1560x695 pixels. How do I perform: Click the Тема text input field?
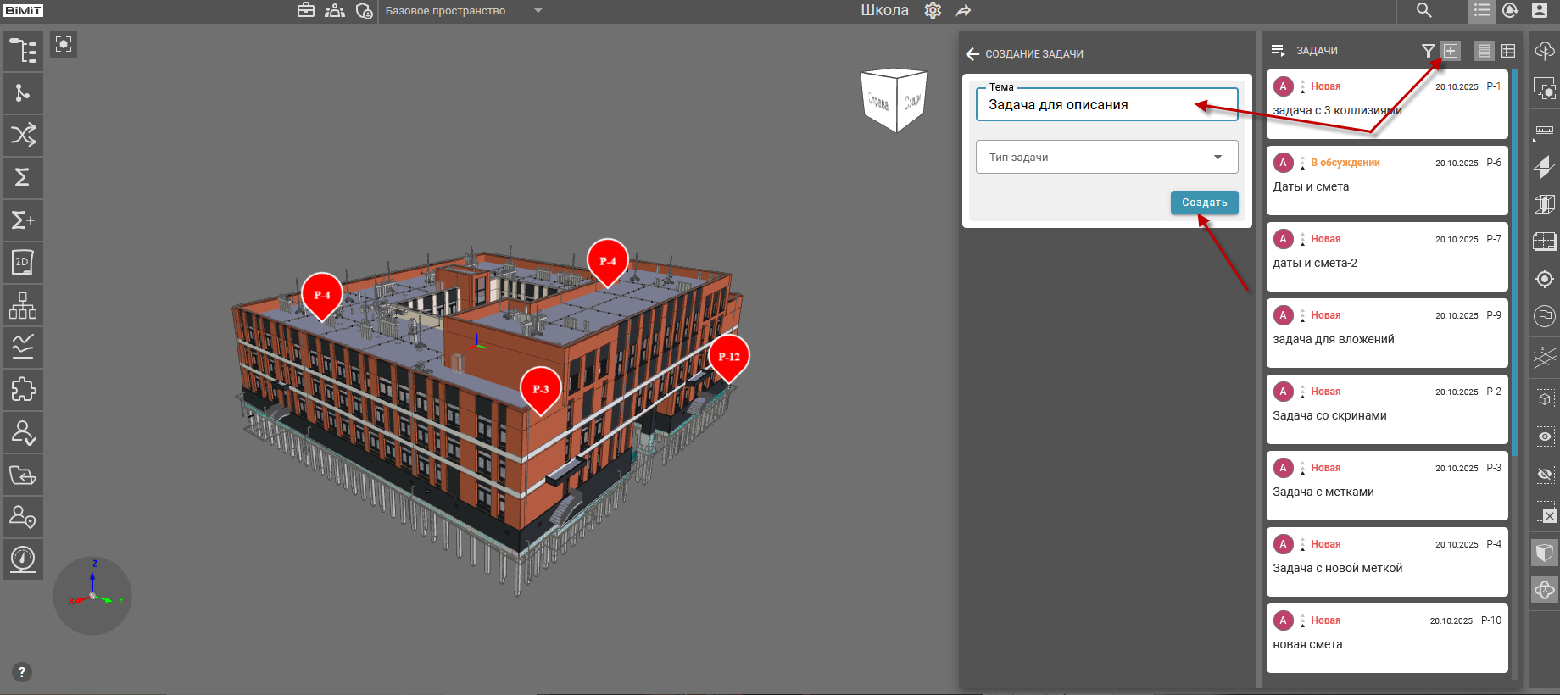click(1094, 105)
